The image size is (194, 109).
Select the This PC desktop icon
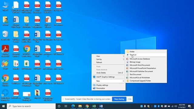pos(5,6)
